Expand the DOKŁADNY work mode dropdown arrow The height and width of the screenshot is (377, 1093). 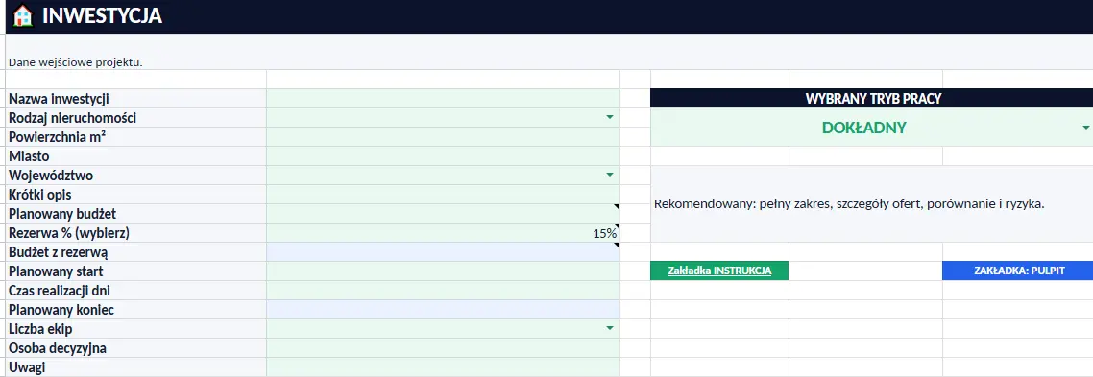[x=1086, y=129]
